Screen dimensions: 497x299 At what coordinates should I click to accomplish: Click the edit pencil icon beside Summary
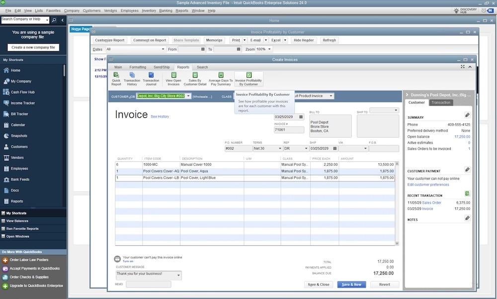click(x=467, y=115)
